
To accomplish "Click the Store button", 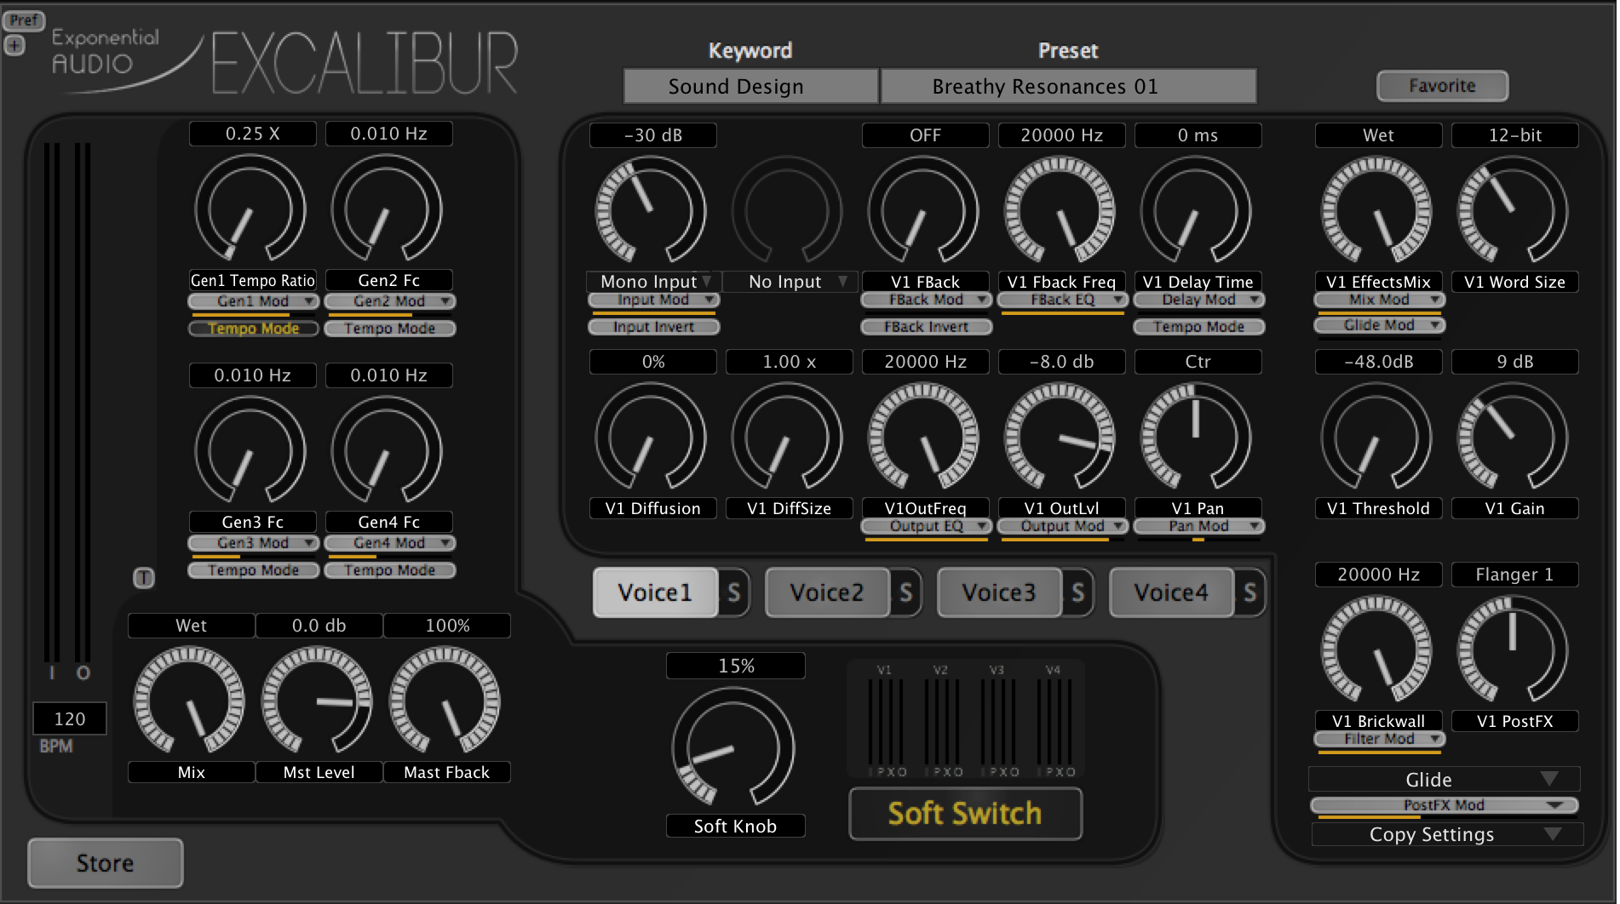I will click(104, 862).
